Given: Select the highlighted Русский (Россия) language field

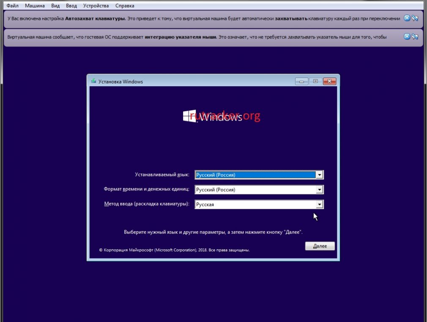Looking at the screenshot, I should point(259,175).
